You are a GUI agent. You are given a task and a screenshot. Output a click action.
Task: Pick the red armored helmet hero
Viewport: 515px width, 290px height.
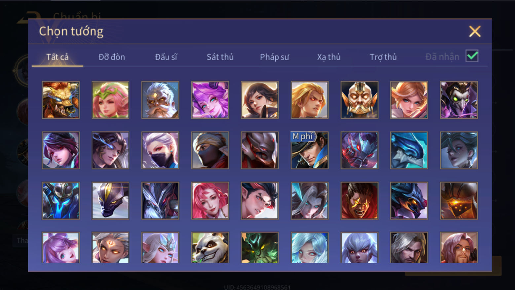(260, 150)
